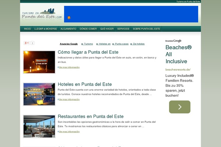The image size is (221, 147).
Task: Open the SOBRE PUNTA DEL ESTE menu
Action: 146,29
